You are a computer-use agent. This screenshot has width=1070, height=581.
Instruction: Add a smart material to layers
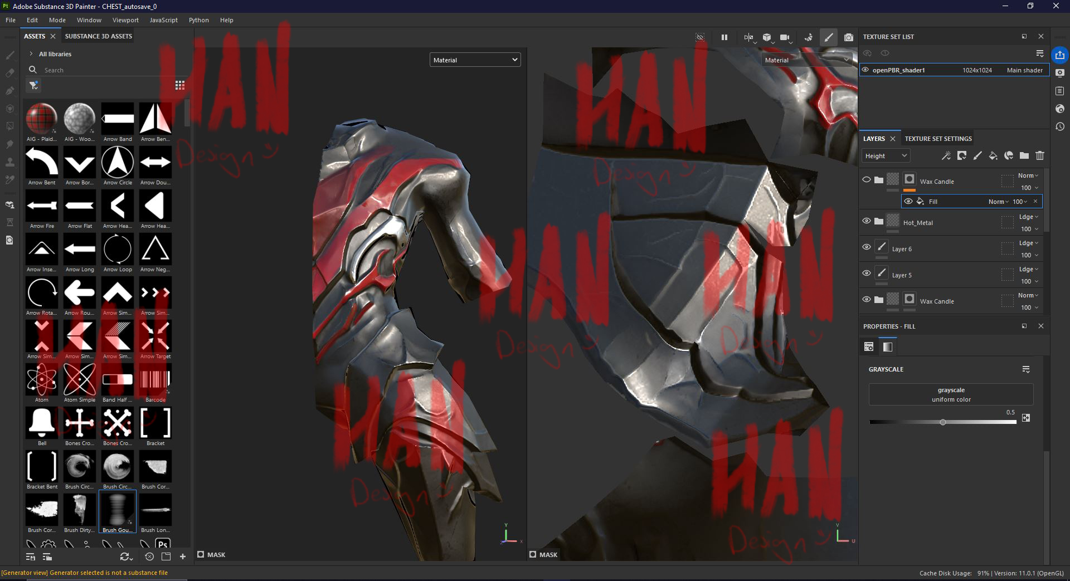click(1008, 156)
